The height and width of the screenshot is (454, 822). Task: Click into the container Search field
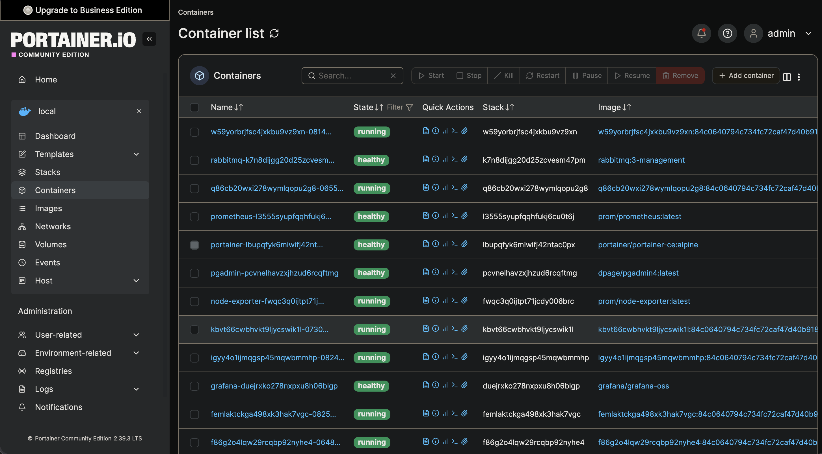click(352, 76)
